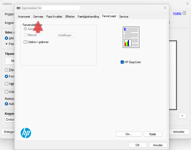Close the Egenskaber properties dialog
This screenshot has height=150, width=191.
coord(165,8)
